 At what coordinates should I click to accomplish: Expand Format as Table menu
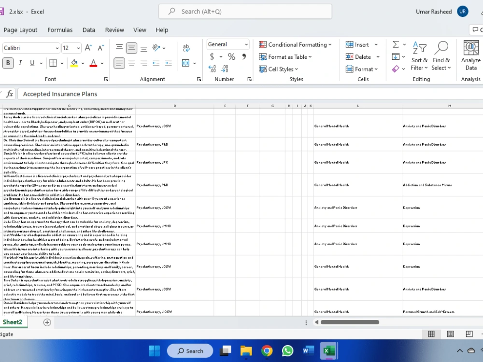coord(285,57)
